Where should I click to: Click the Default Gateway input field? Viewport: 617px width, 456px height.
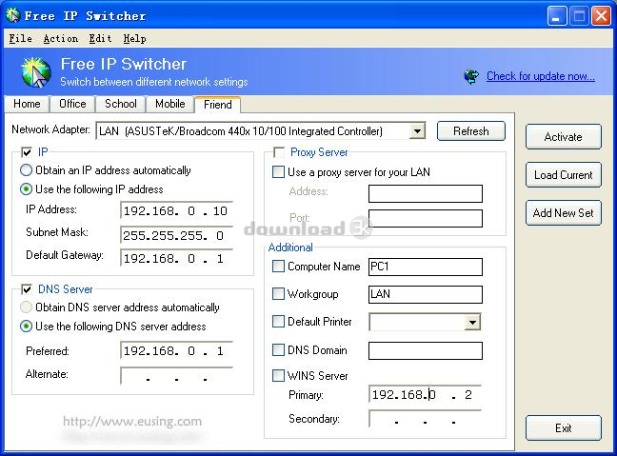[x=177, y=258]
